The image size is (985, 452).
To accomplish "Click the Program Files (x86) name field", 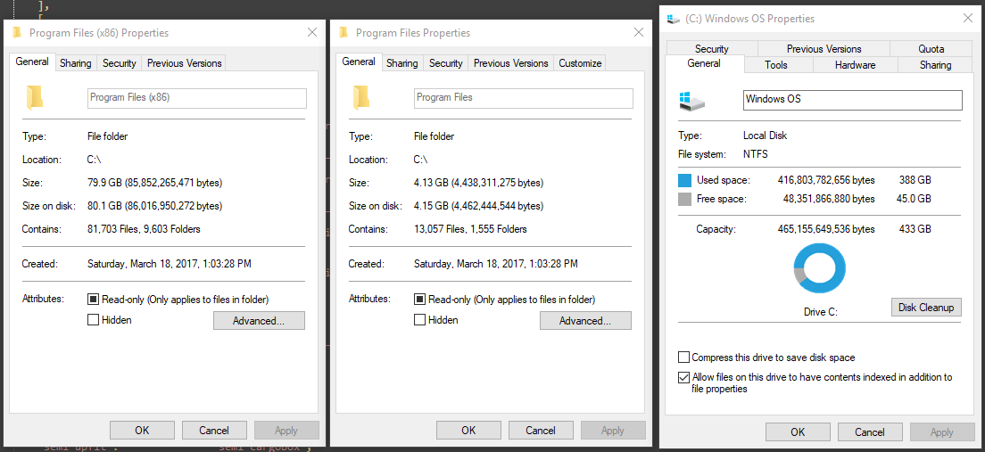I will (x=196, y=98).
